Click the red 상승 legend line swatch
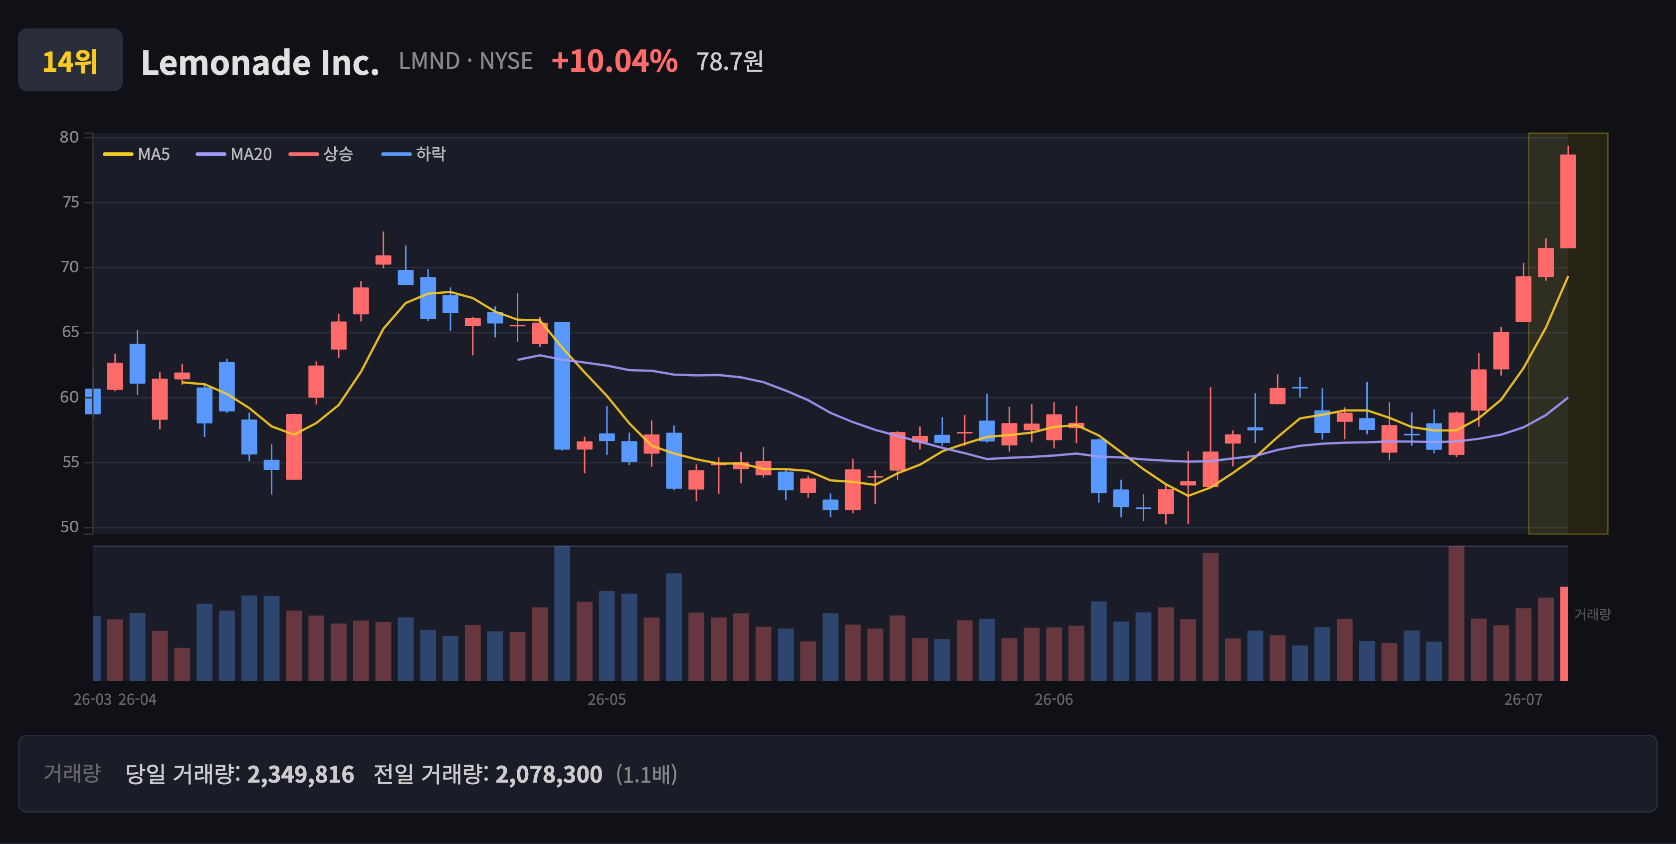Image resolution: width=1676 pixels, height=844 pixels. (x=304, y=154)
